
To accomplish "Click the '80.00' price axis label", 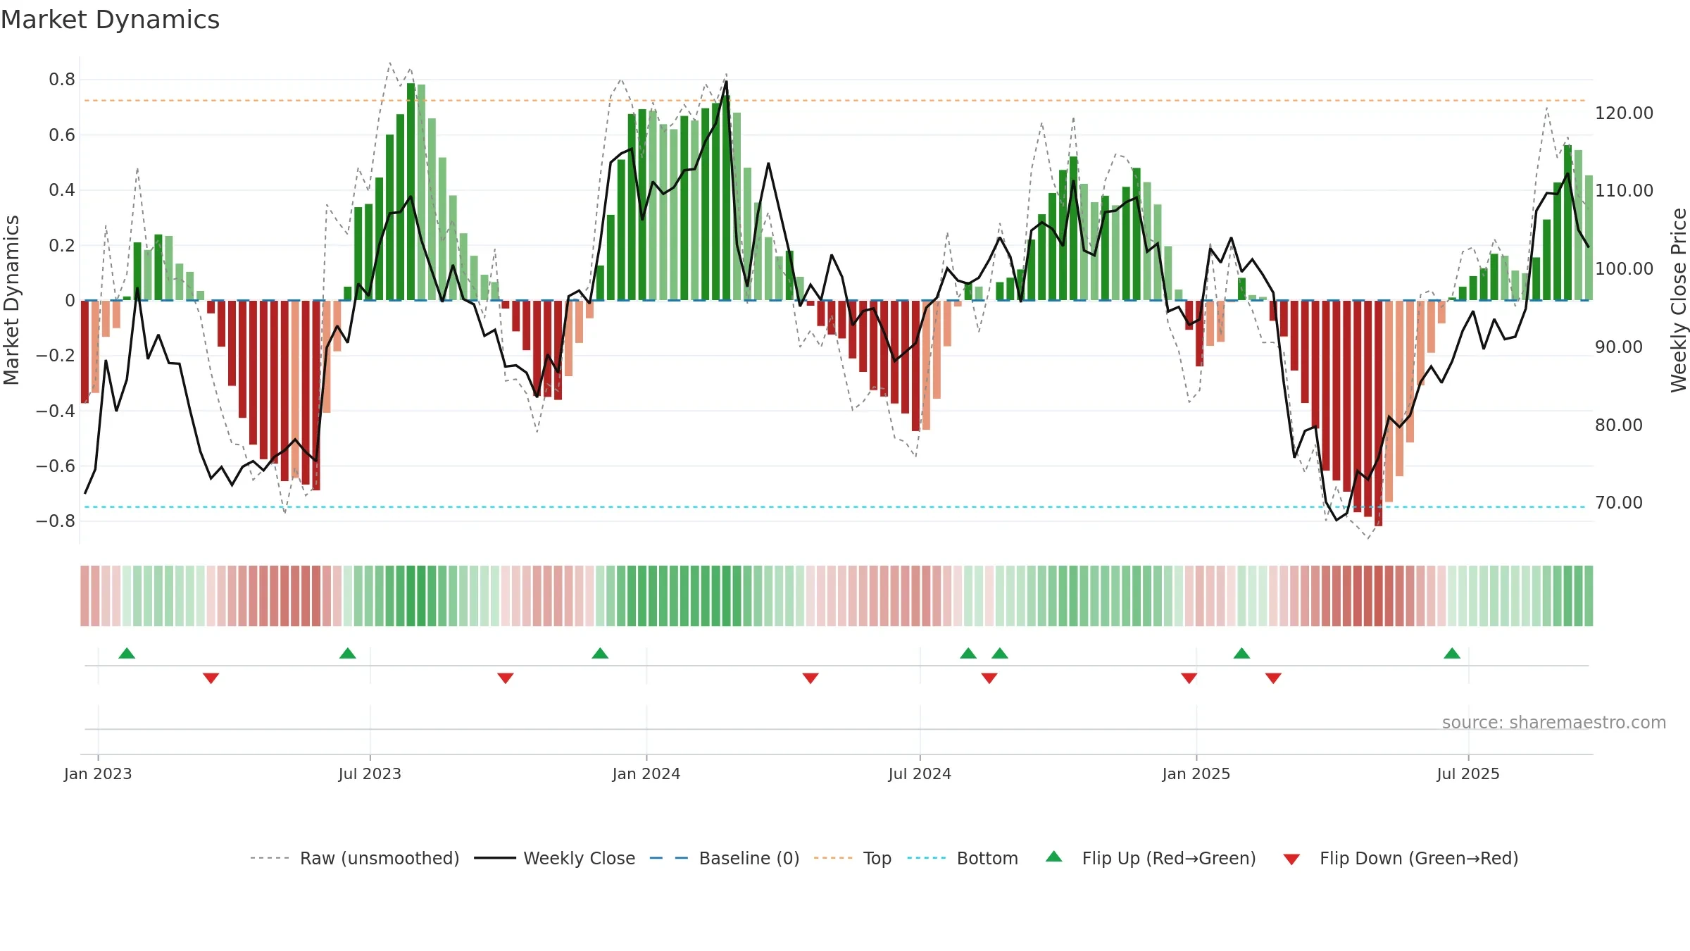I will [1619, 425].
